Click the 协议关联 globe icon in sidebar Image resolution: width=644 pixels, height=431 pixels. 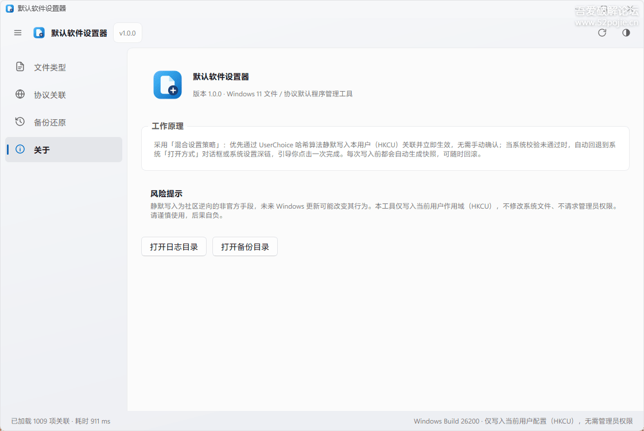[20, 95]
